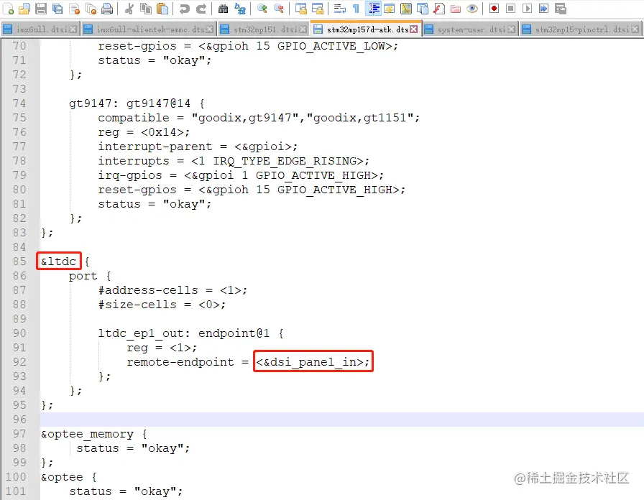Close the imx6ull-alientek-emmc.dts tab
This screenshot has height=500, width=644.
(209, 29)
